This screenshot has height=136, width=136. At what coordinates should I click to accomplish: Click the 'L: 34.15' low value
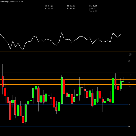(71, 9)
